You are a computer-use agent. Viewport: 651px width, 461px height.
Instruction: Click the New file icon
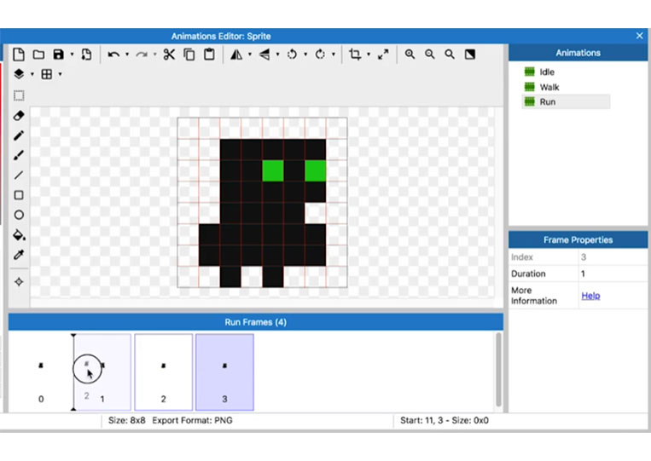tap(19, 55)
